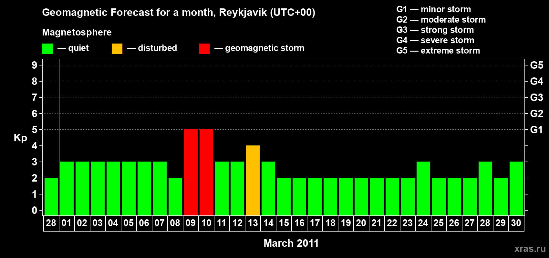Viewport: 549px width, 258px height.
Task: Click date label 24 on the axis
Action: point(423,223)
